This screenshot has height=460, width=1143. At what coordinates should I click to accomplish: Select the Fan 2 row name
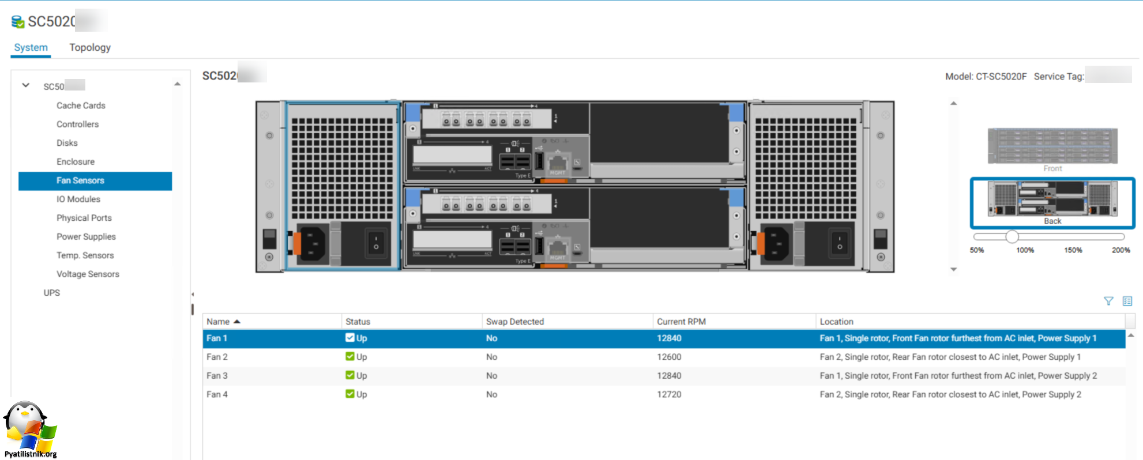(217, 357)
